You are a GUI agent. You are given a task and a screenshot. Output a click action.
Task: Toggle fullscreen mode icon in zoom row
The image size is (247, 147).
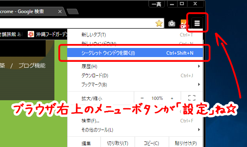pos(192,98)
